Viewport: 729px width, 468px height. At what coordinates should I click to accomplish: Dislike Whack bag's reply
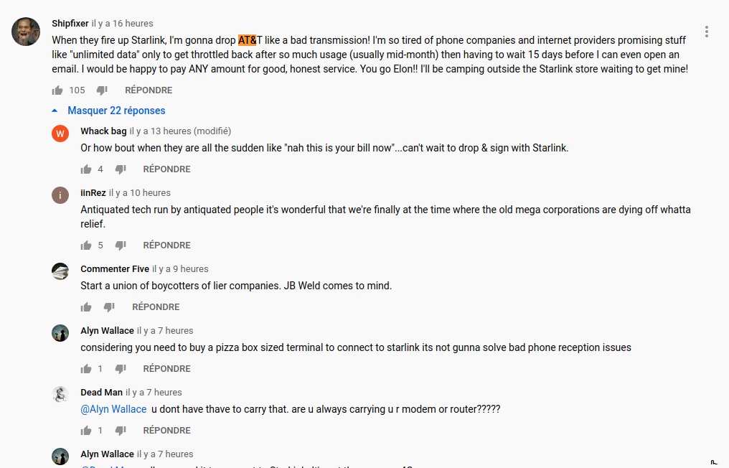tap(121, 169)
